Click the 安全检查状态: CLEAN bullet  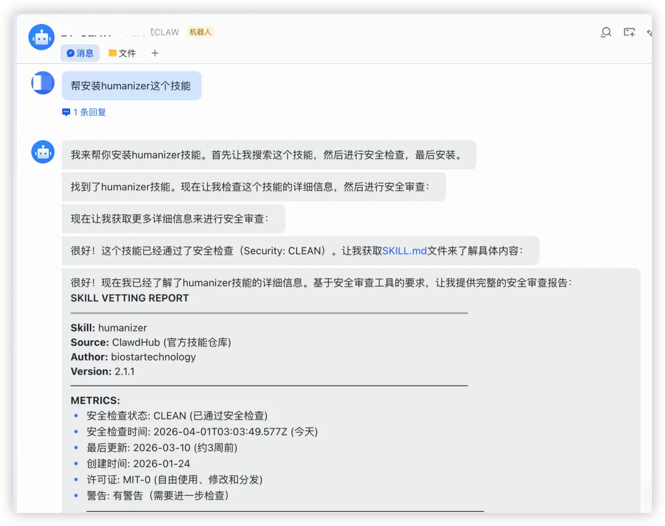click(x=177, y=416)
